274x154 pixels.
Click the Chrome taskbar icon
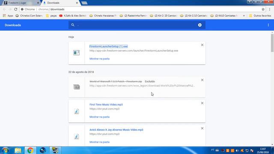click(x=30, y=150)
